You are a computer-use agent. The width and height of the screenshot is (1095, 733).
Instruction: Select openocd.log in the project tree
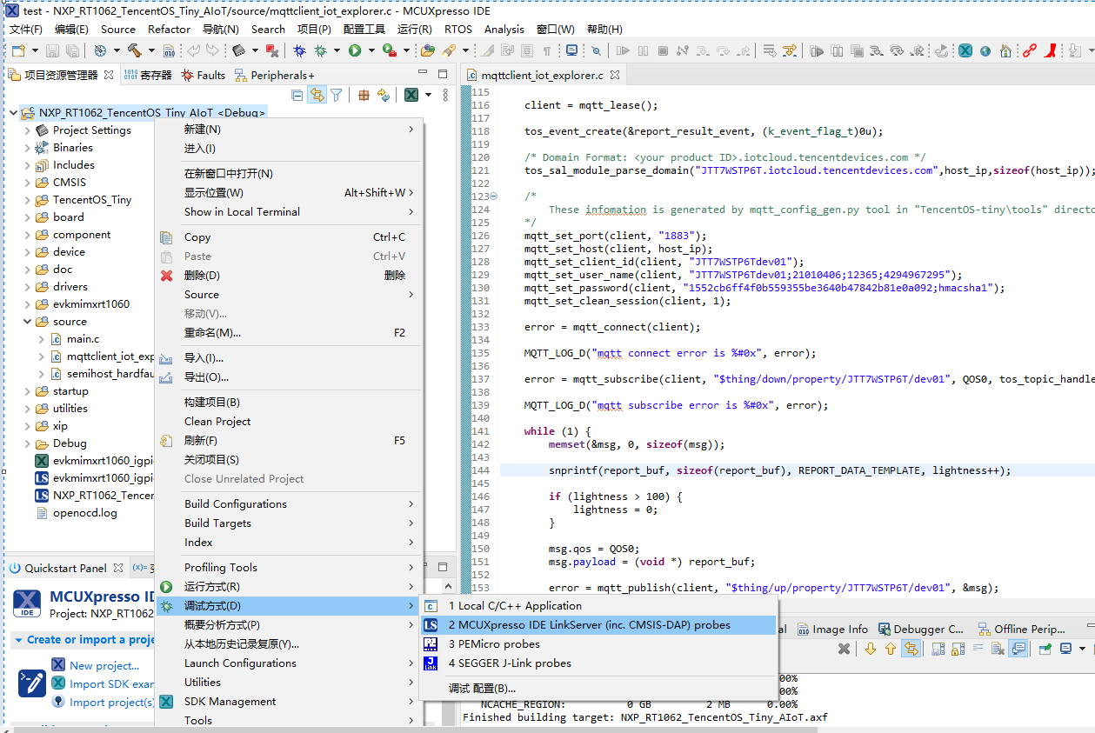(84, 513)
